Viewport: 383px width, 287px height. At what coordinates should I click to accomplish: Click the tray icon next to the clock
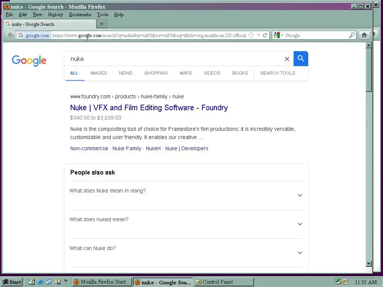pos(345,282)
